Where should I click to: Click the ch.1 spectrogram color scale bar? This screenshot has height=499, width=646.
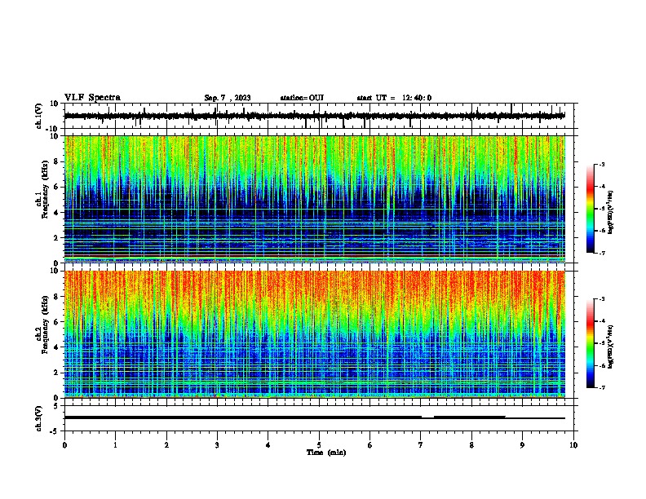point(591,209)
